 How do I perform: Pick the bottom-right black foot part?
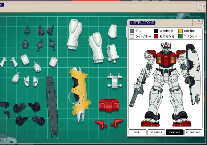pos(38,120)
